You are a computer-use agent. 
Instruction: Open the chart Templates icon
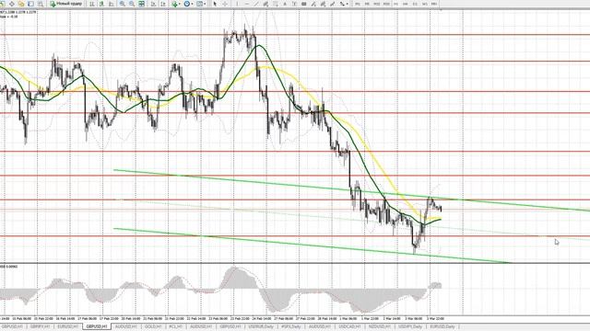click(199, 4)
